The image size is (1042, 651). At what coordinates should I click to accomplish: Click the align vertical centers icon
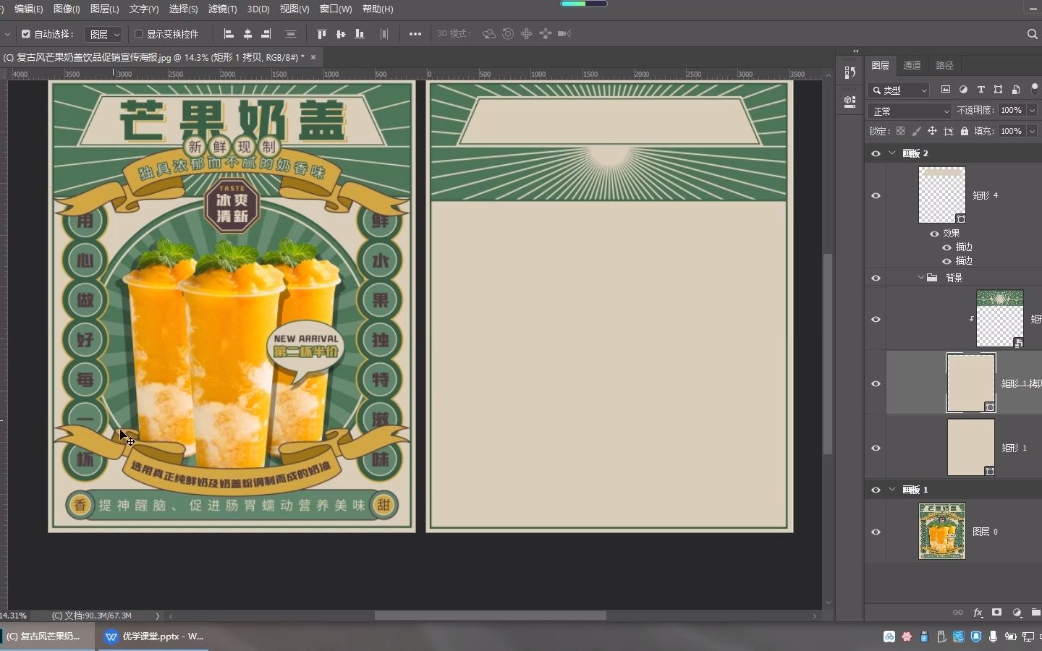(x=341, y=34)
